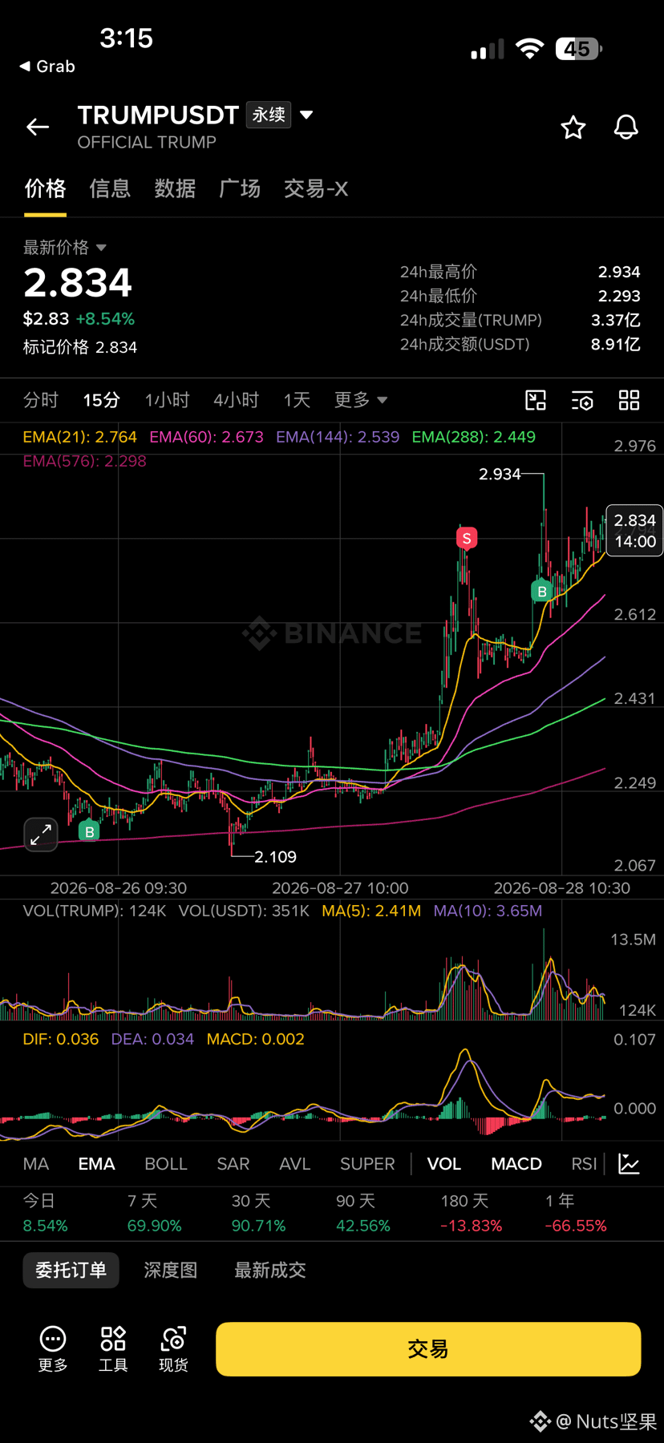
Task: Tap the 永续 perpetual badge
Action: pyautogui.click(x=269, y=115)
